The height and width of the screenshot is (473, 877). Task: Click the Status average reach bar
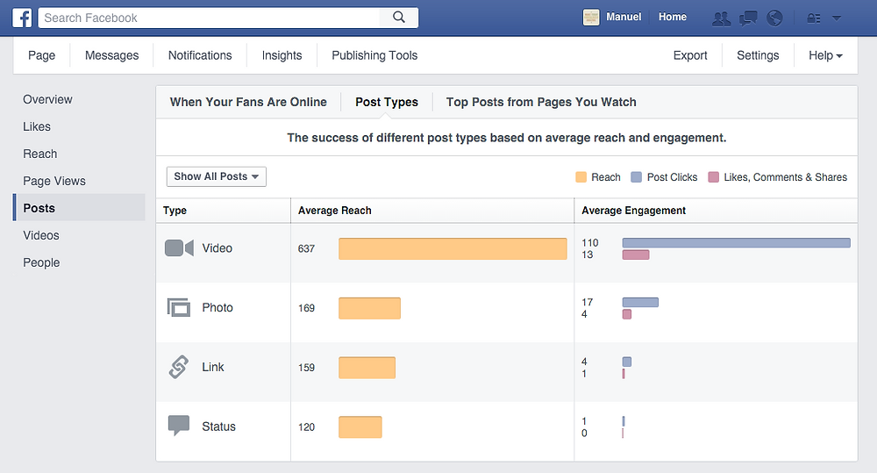360,427
